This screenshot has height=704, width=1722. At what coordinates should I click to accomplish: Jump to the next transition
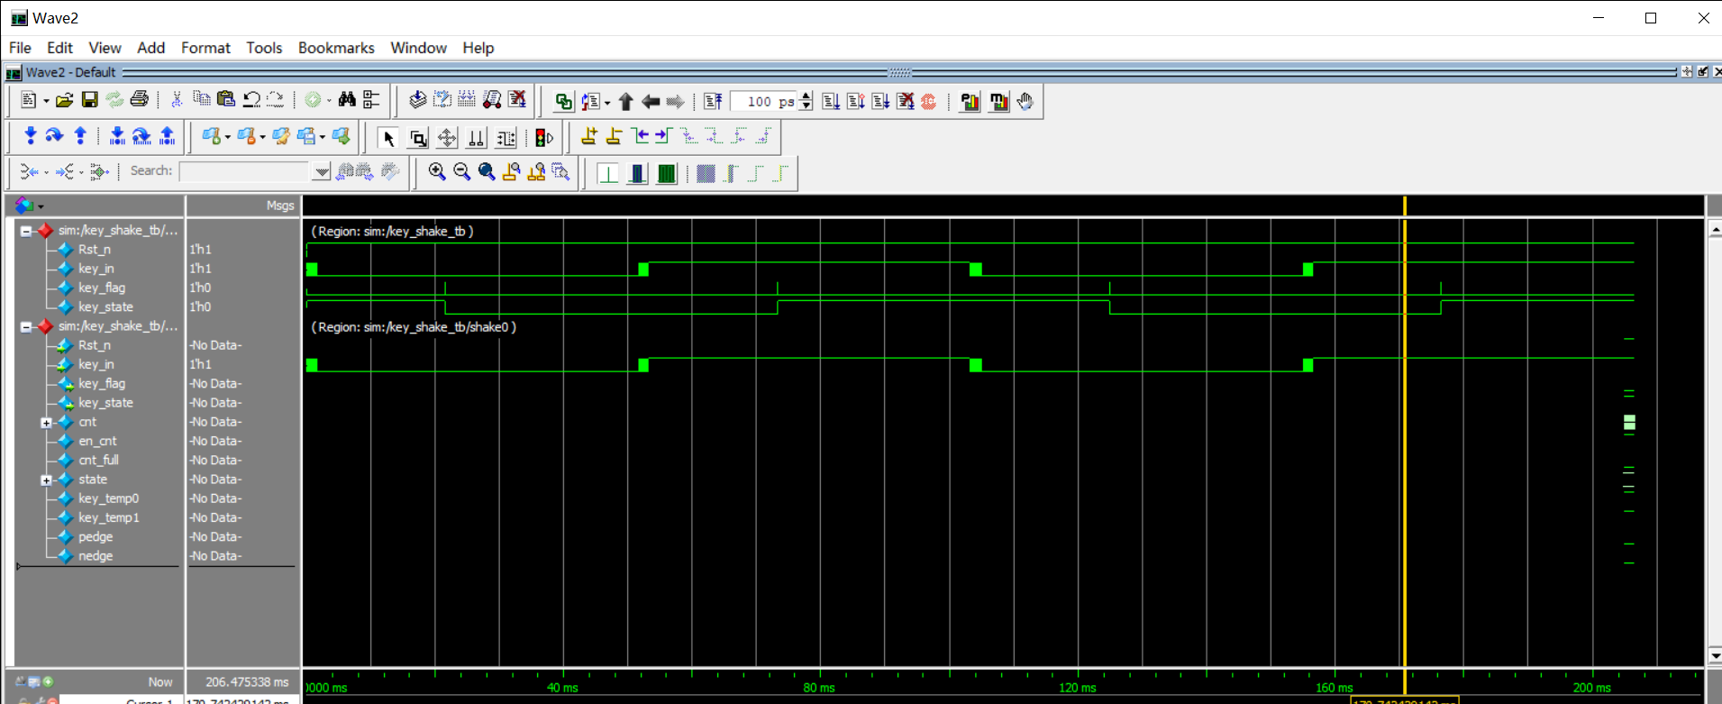664,137
